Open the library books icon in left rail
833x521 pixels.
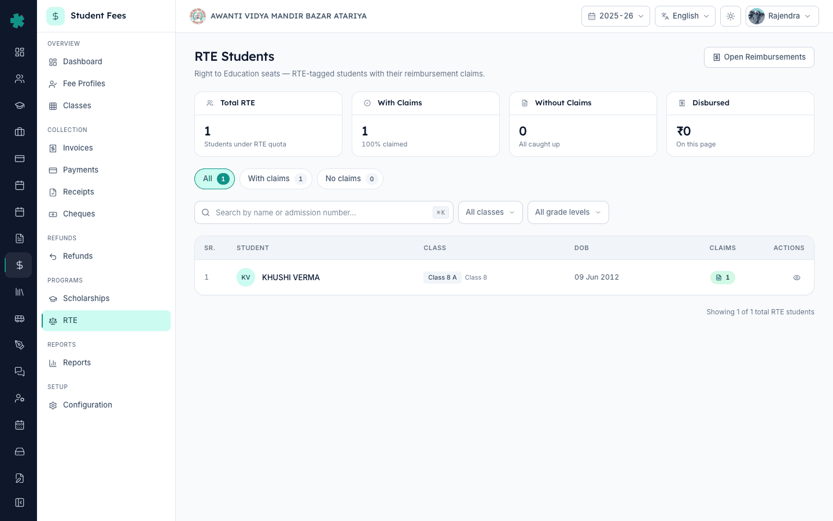click(20, 292)
